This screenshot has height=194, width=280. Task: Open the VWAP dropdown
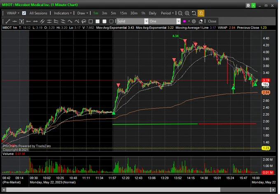pos(13,13)
